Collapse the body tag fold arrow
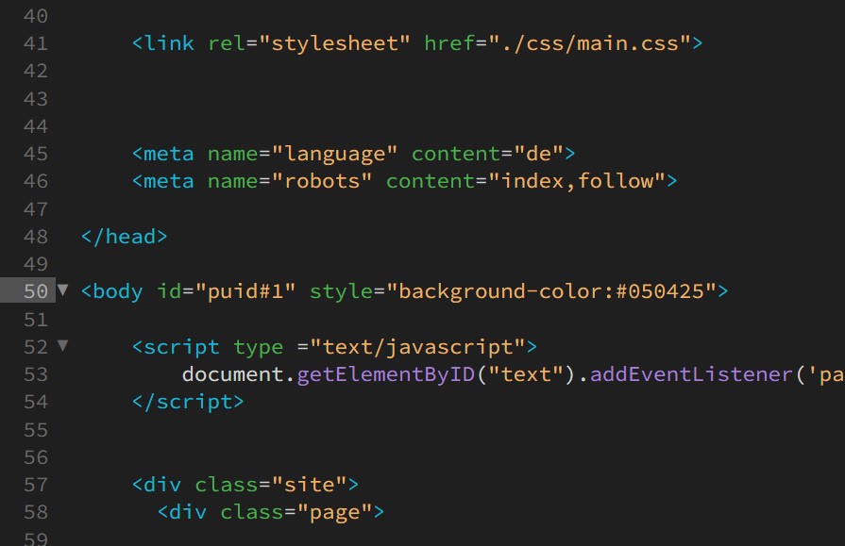This screenshot has height=546, width=845. [x=63, y=290]
